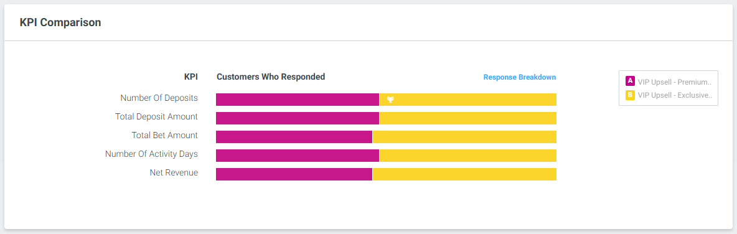This screenshot has height=234, width=737.
Task: Click magenta segment of Total Bet Amount bar
Action: 294,137
